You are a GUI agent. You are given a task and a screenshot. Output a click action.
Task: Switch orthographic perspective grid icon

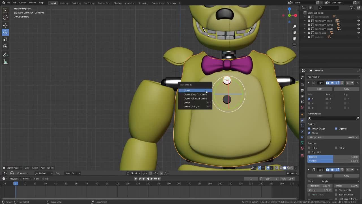coord(294,45)
